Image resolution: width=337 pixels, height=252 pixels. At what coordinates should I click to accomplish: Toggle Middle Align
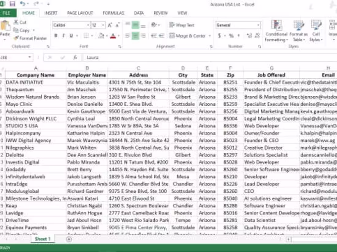tap(135, 25)
